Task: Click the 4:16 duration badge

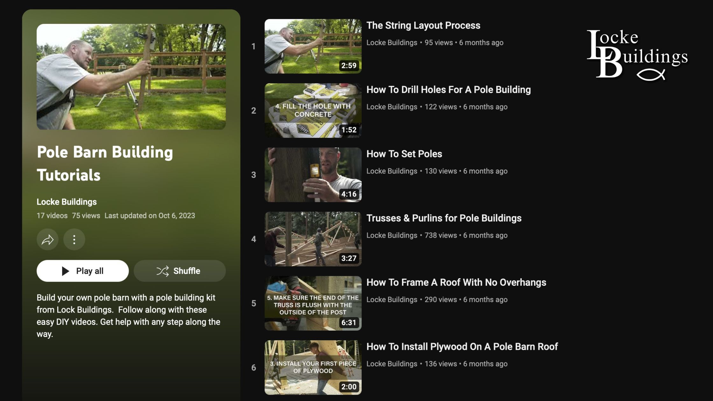Action: [x=349, y=194]
